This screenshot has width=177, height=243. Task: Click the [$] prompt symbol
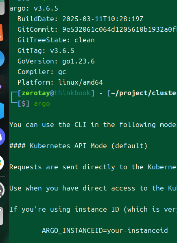point(23,104)
